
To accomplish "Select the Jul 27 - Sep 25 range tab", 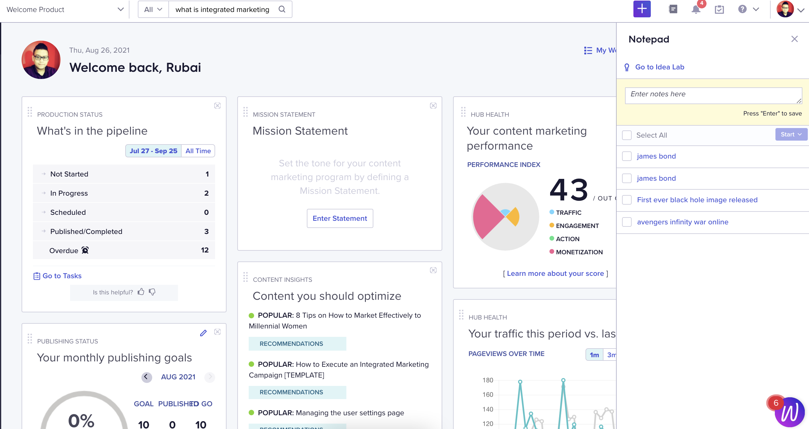I will (153, 151).
